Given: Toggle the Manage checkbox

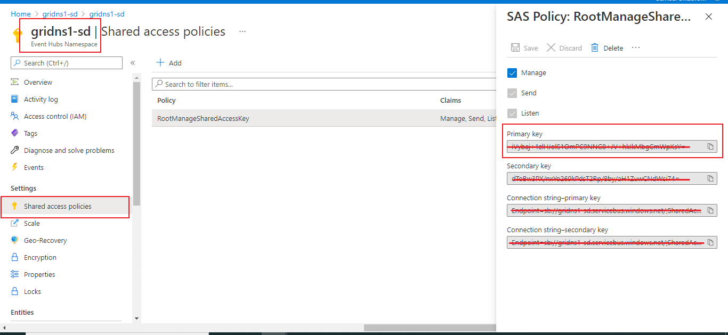Looking at the screenshot, I should [512, 73].
